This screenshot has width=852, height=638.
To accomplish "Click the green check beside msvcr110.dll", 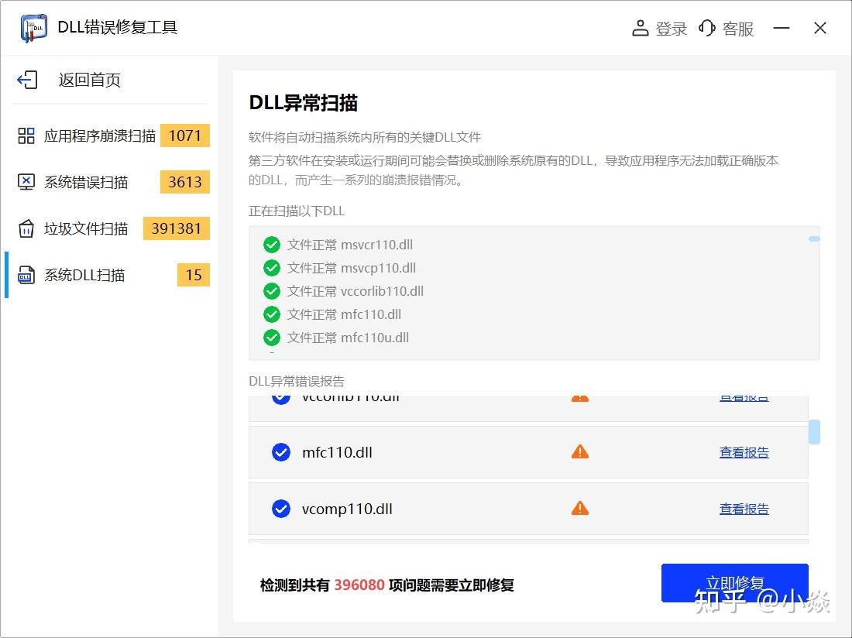I will point(272,244).
